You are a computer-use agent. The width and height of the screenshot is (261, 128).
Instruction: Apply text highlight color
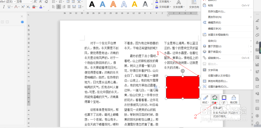point(34,7)
